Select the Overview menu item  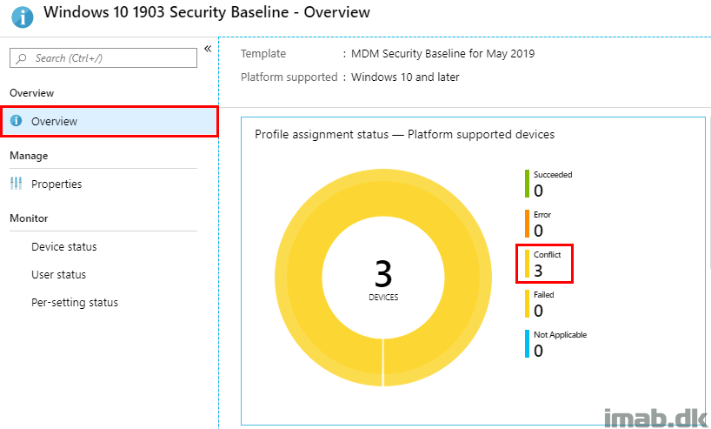pyautogui.click(x=110, y=121)
